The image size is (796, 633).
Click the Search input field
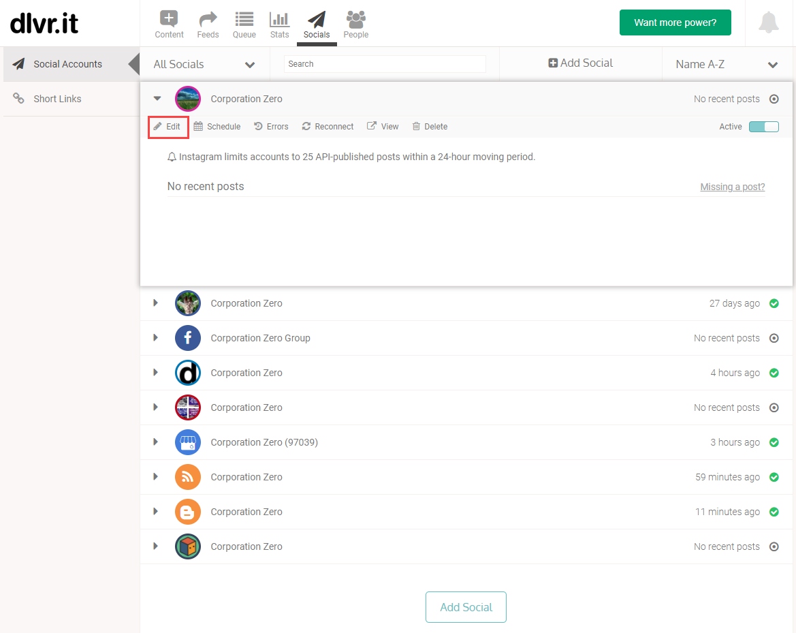click(385, 64)
